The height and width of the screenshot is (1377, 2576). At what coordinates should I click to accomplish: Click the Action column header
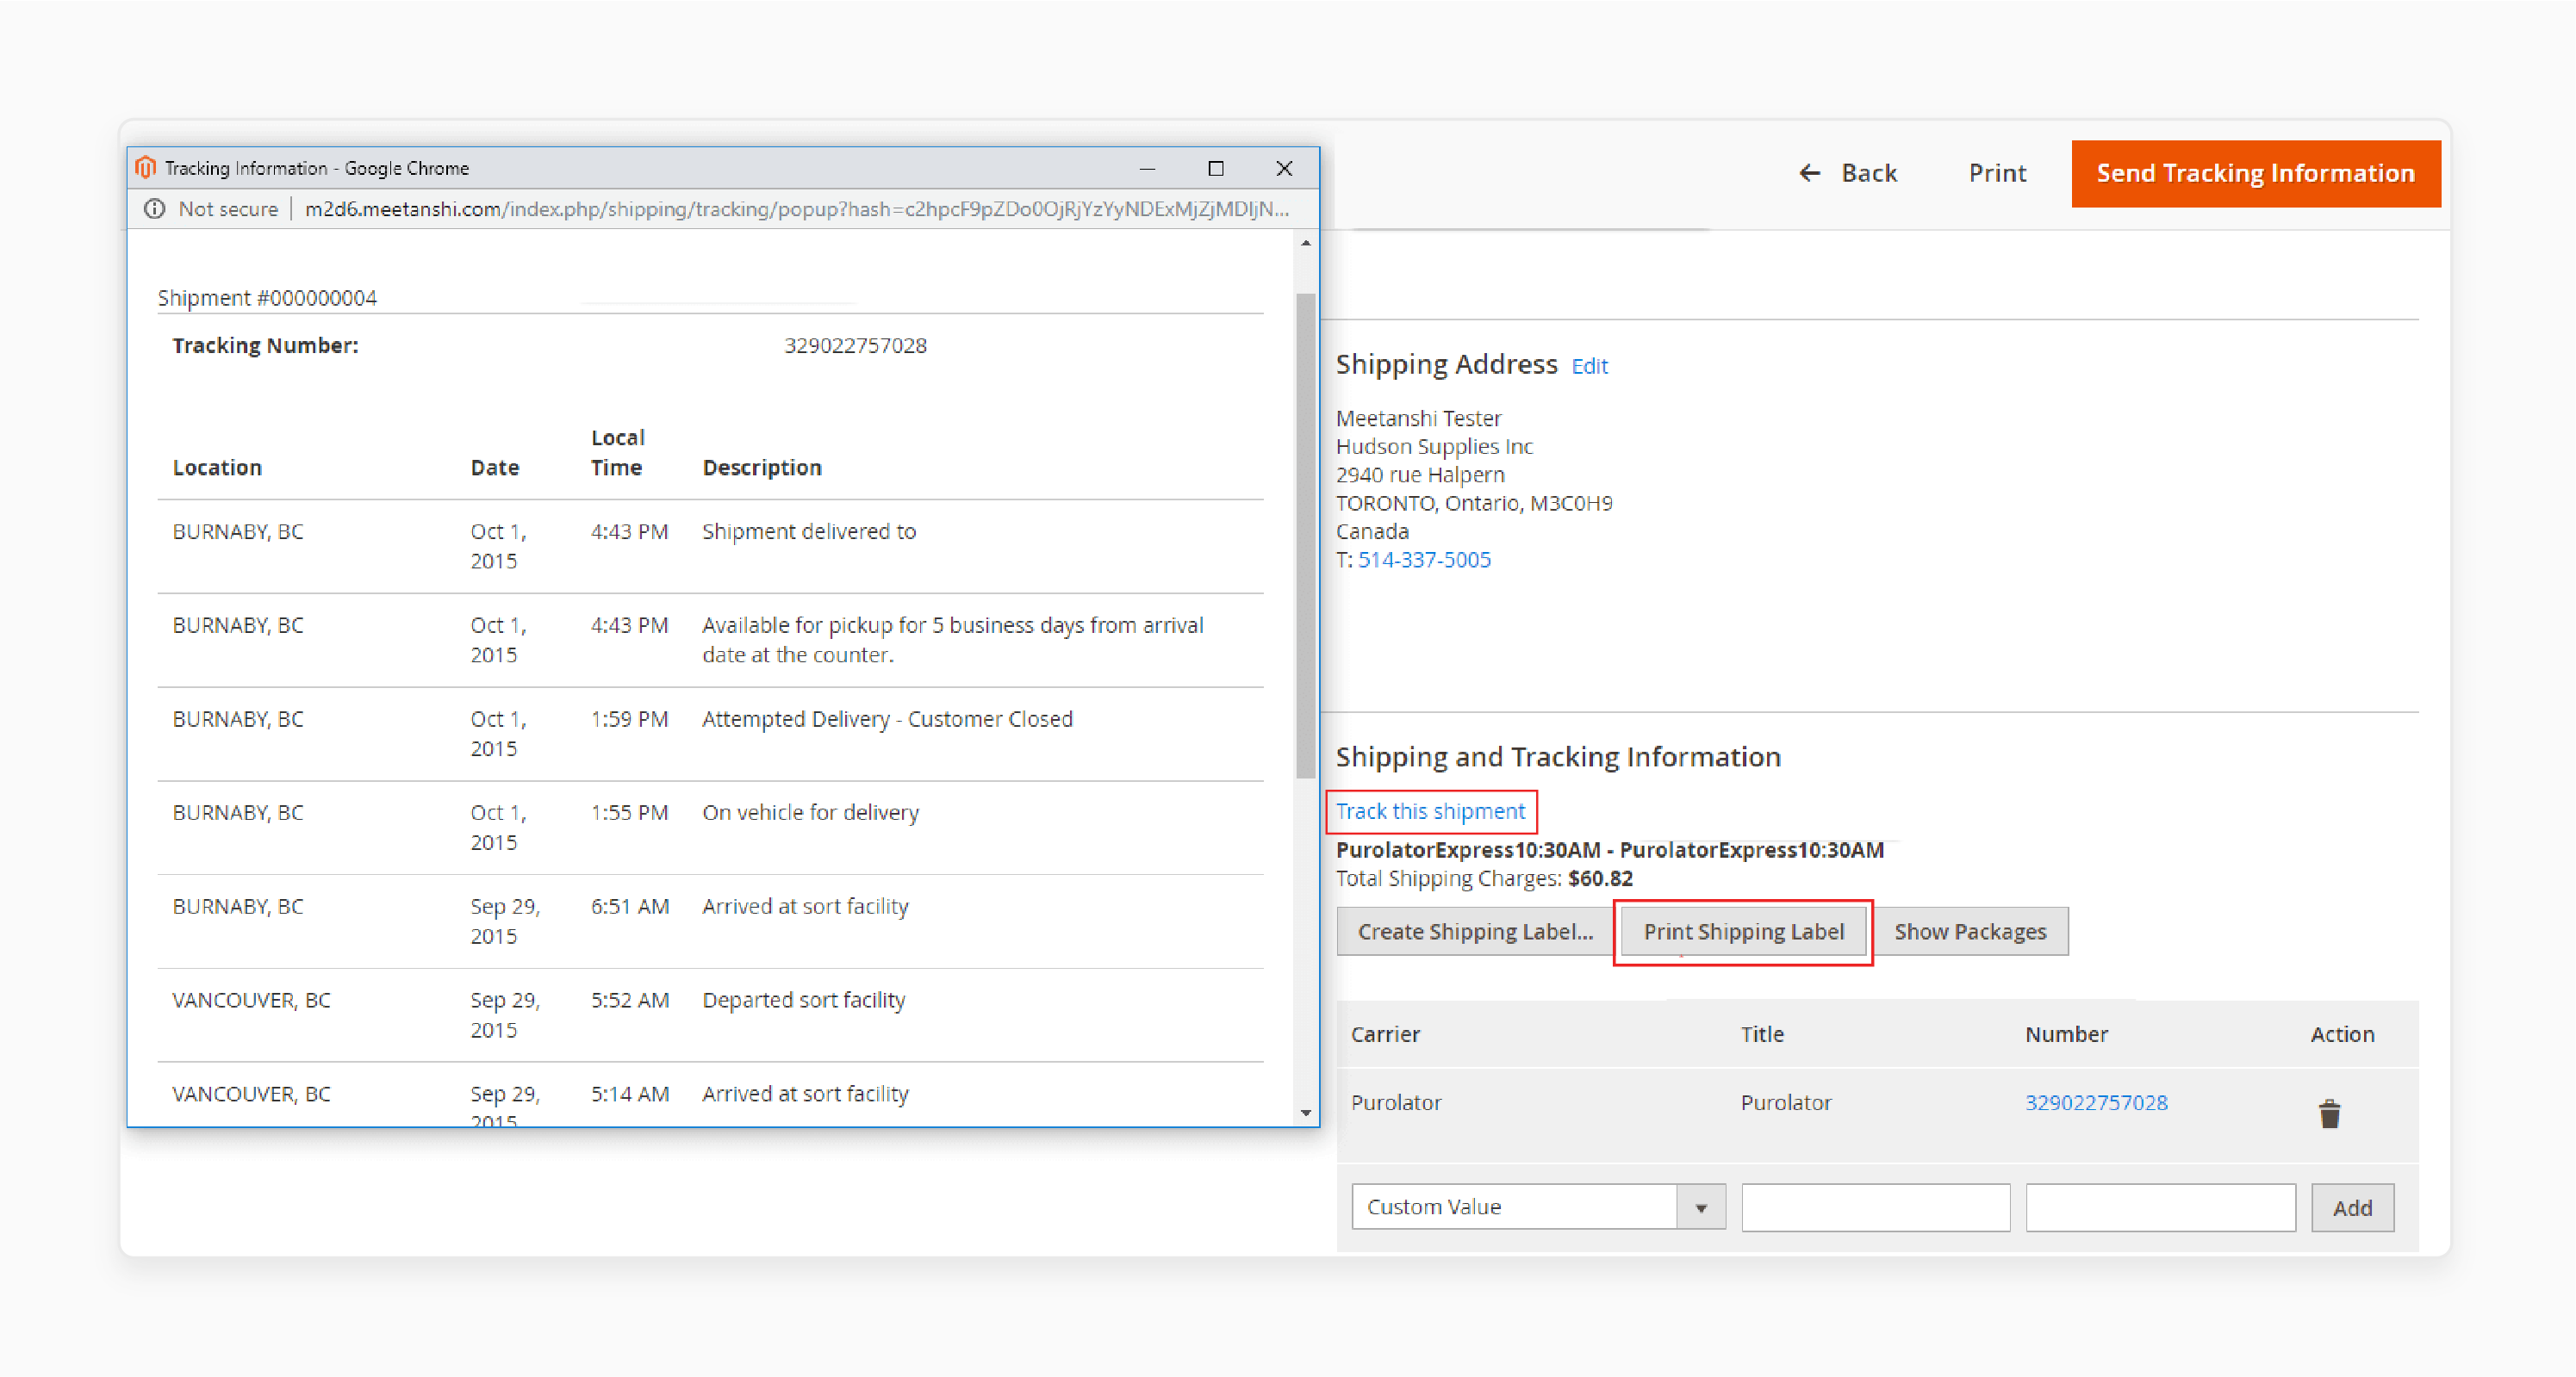2342,1034
